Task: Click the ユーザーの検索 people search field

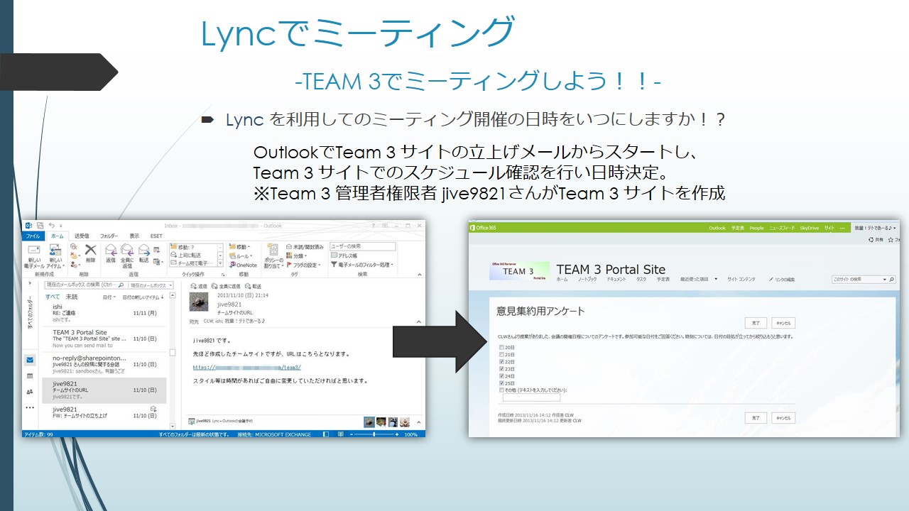Action: 362,247
